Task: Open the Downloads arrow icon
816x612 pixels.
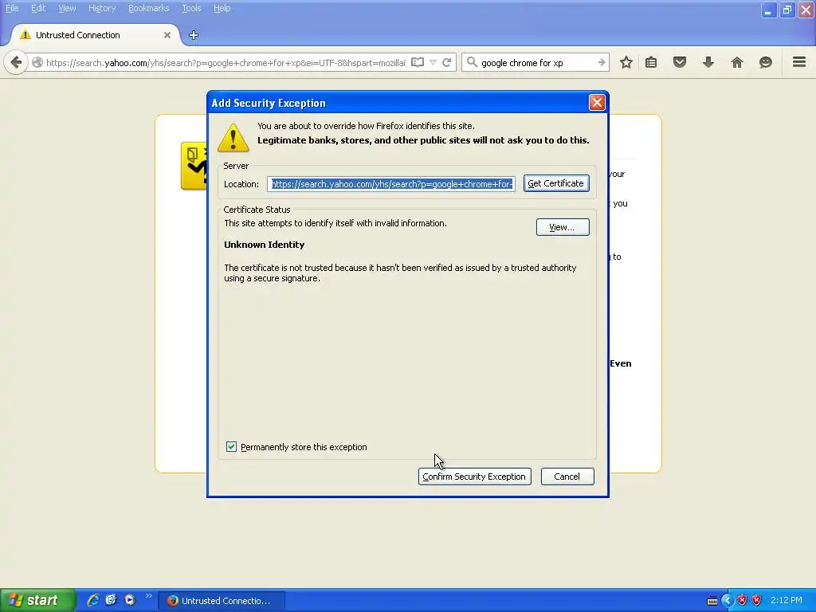Action: [708, 62]
